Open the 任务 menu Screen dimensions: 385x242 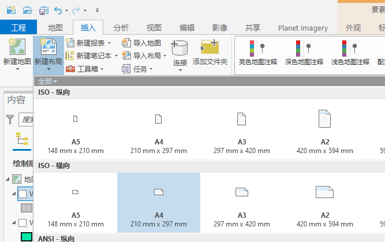click(137, 69)
